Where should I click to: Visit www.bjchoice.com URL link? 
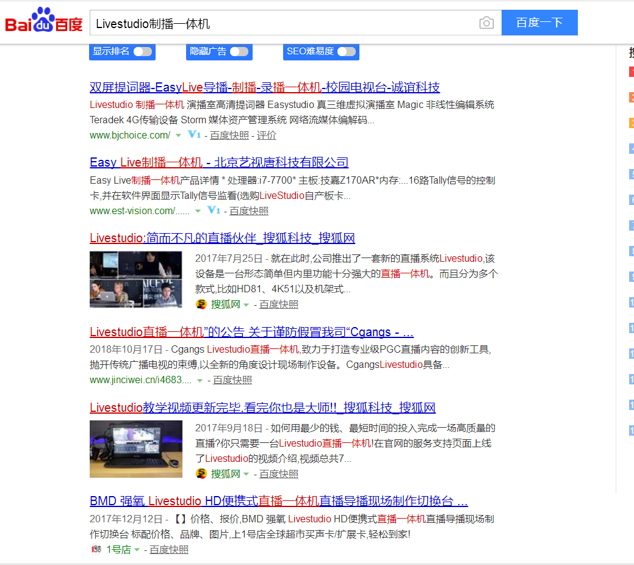click(x=130, y=135)
